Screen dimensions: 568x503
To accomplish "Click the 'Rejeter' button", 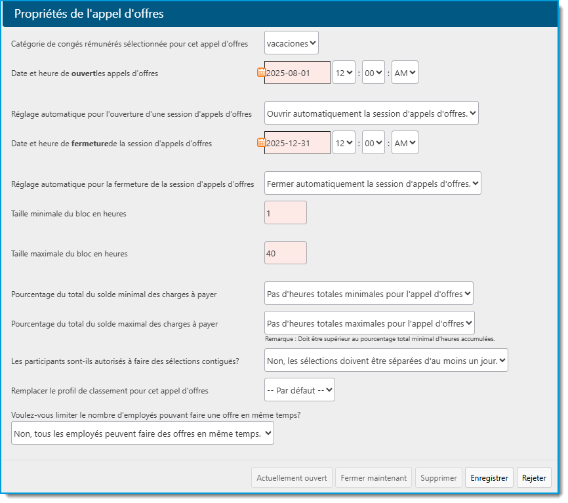I will [534, 477].
